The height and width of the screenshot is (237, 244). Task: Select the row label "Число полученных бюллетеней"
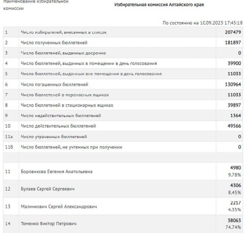[54, 43]
